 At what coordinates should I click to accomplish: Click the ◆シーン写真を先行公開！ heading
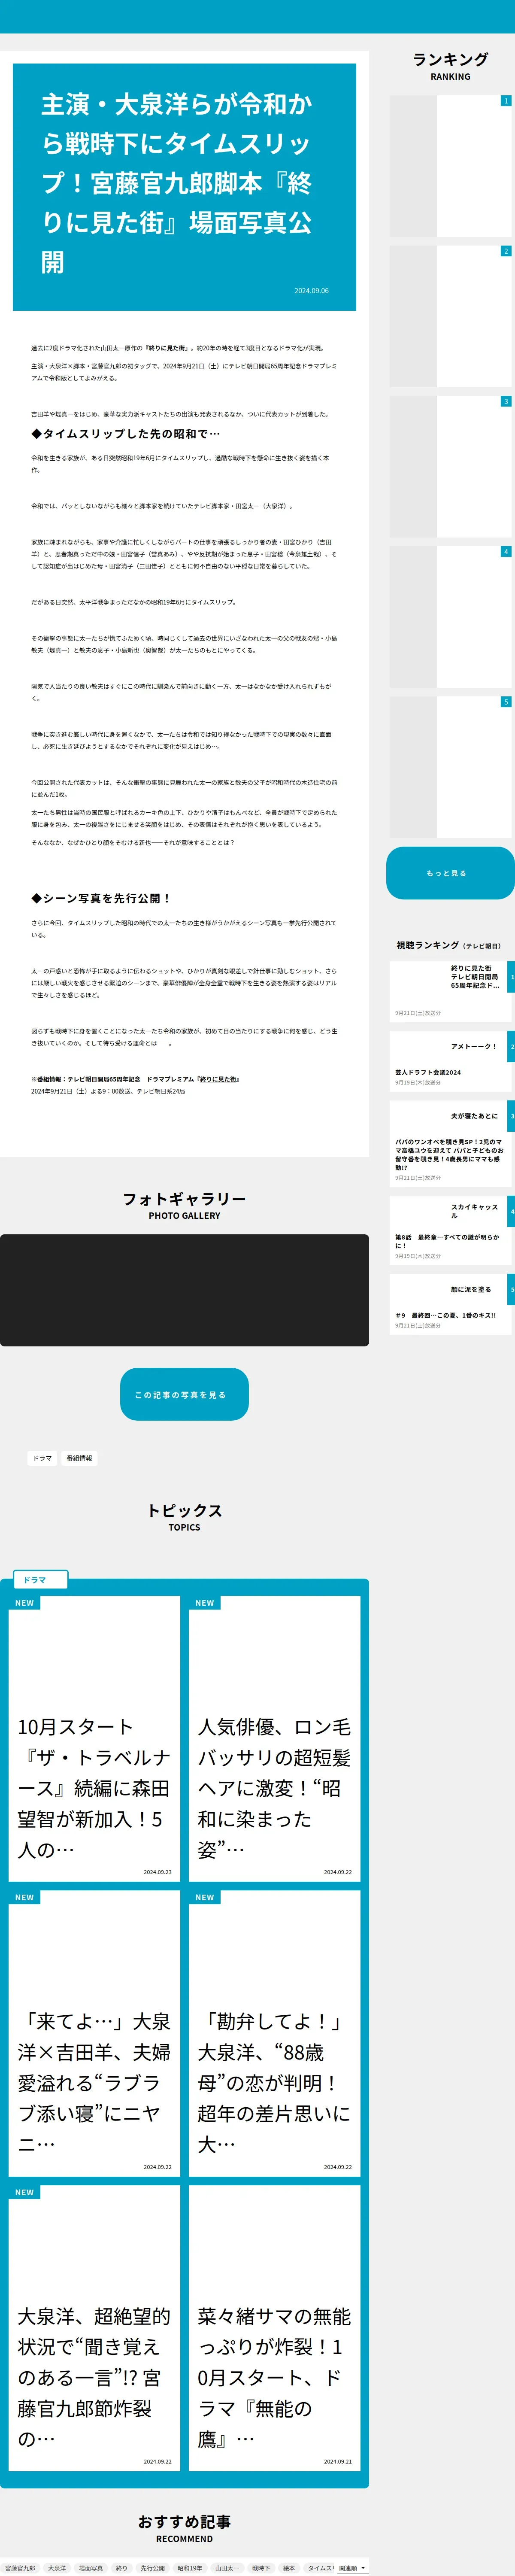pyautogui.click(x=101, y=898)
